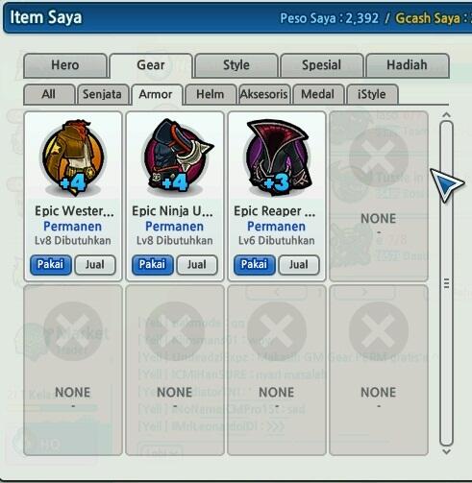Switch to the Hadiah tab
Image resolution: width=472 pixels, height=483 pixels.
[408, 65]
